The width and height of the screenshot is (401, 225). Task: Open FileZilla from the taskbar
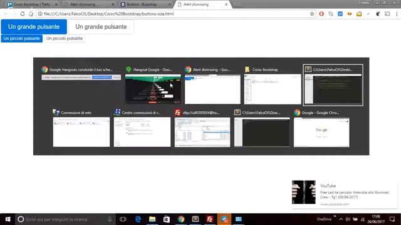point(210,219)
